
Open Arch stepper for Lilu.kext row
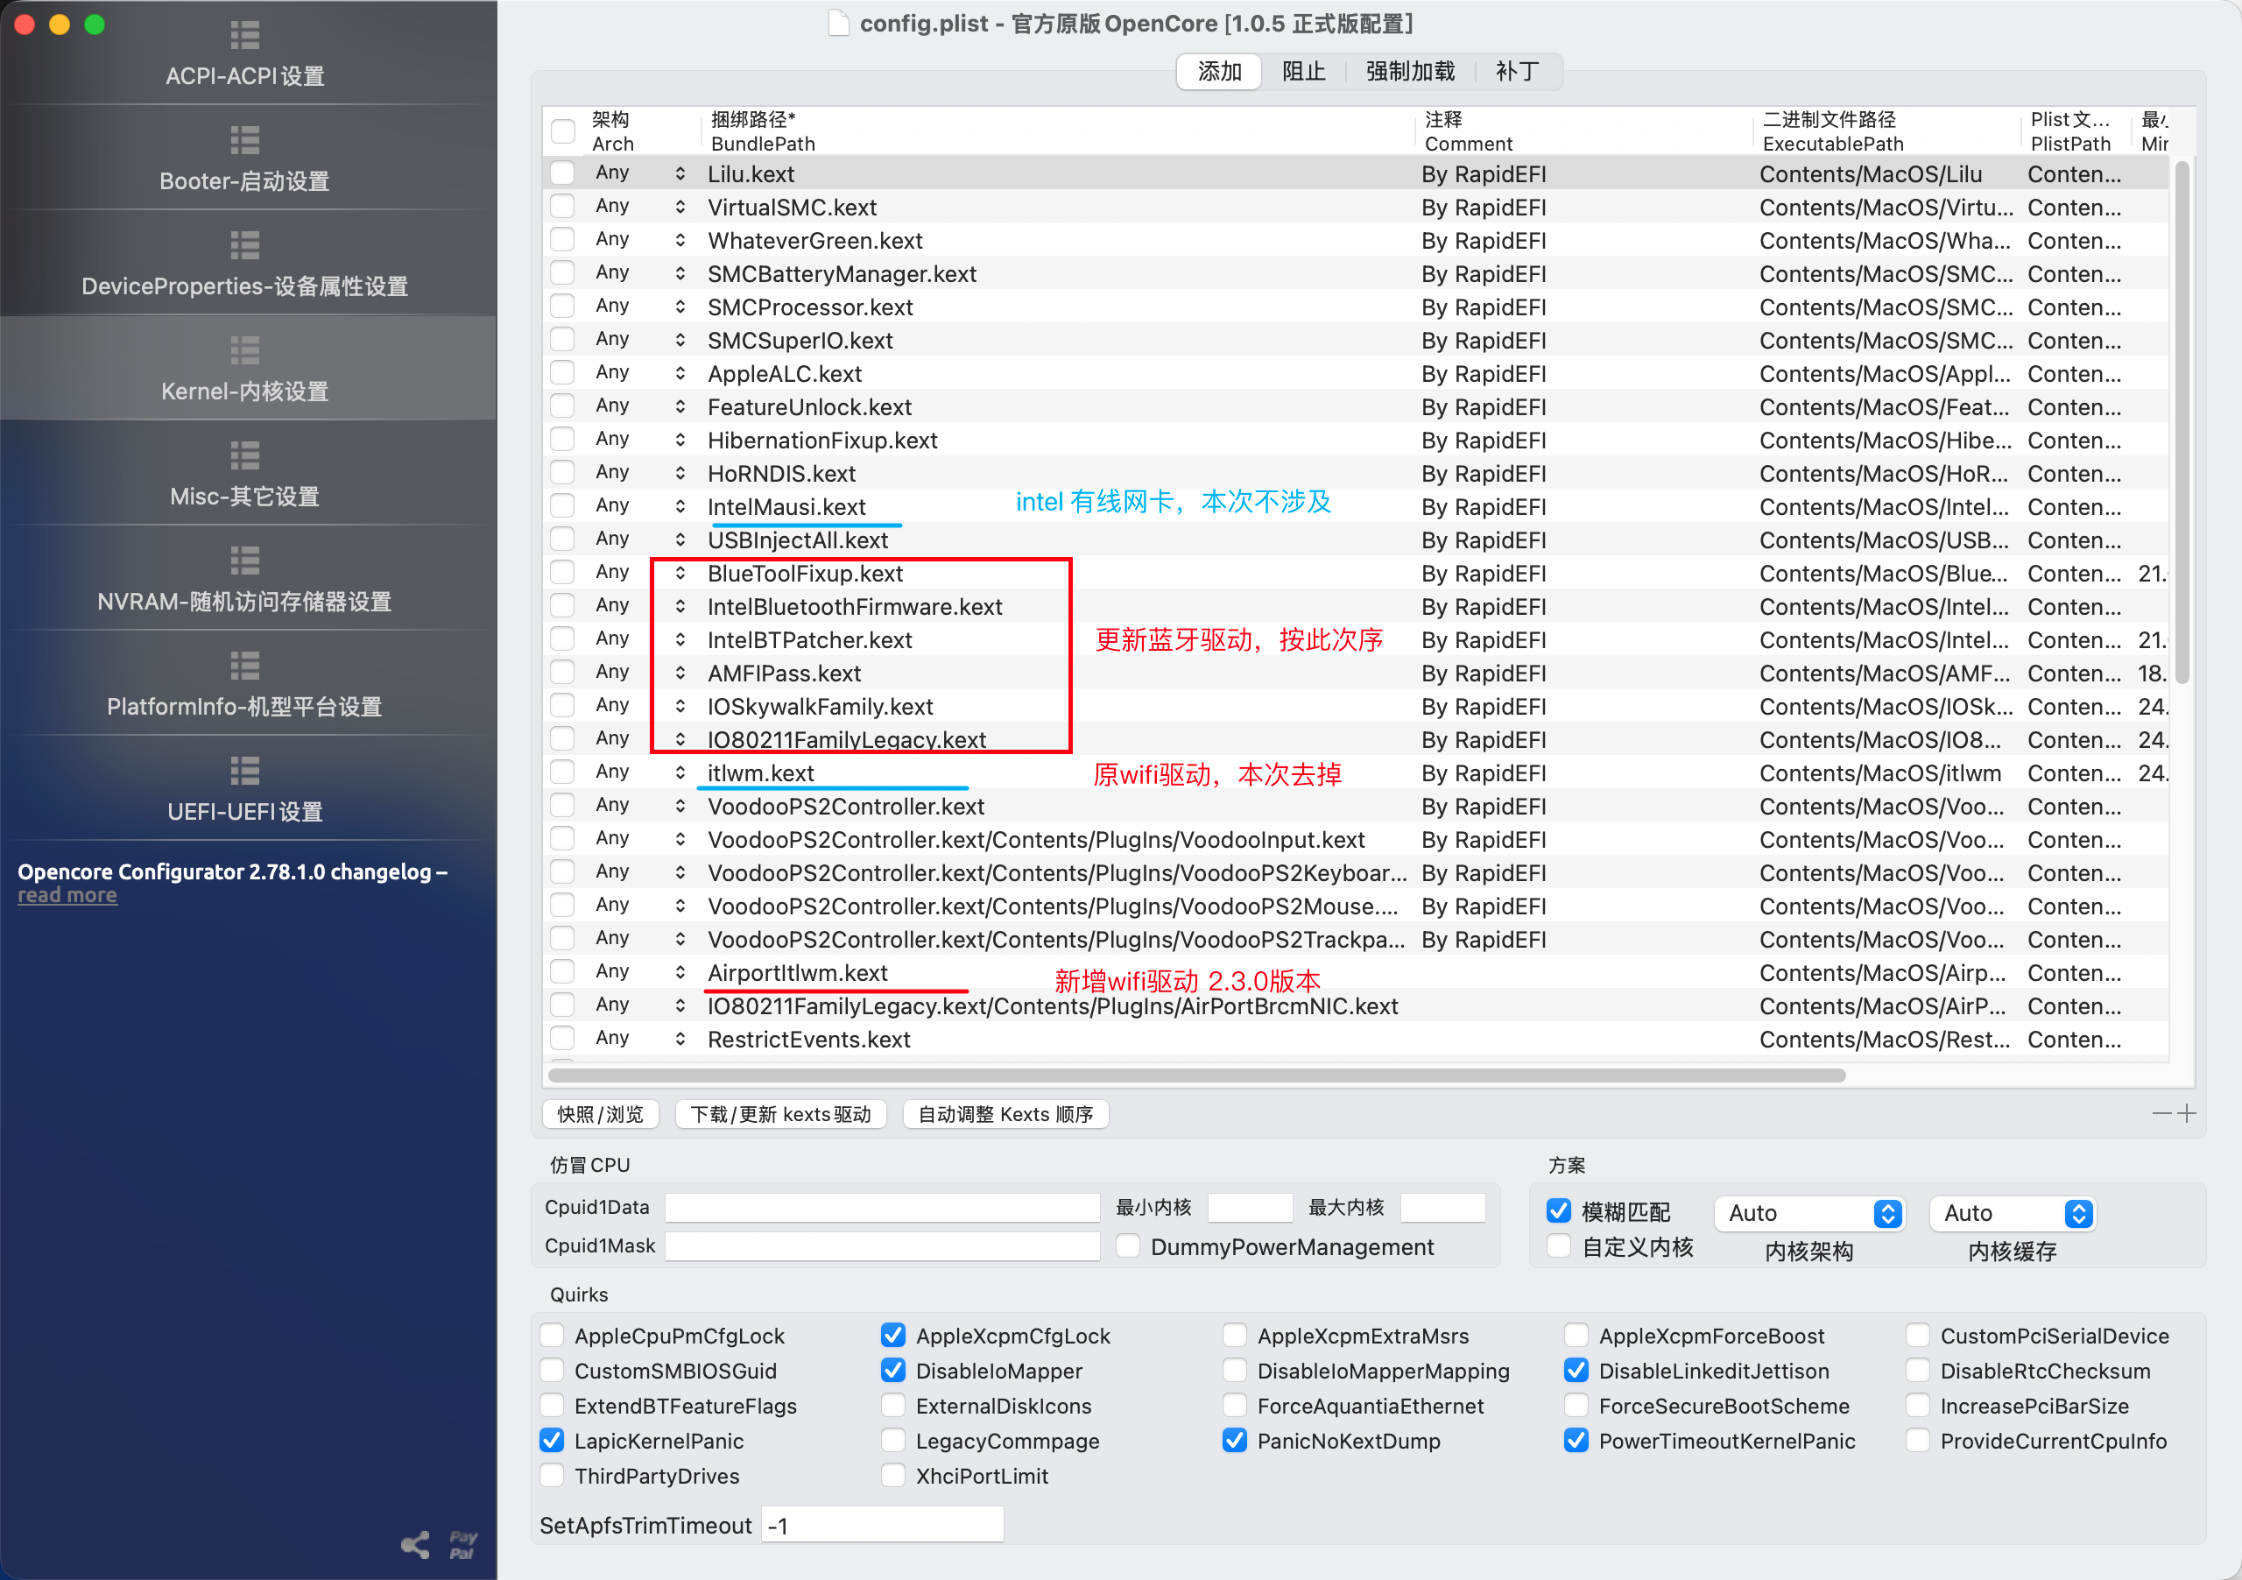[680, 173]
